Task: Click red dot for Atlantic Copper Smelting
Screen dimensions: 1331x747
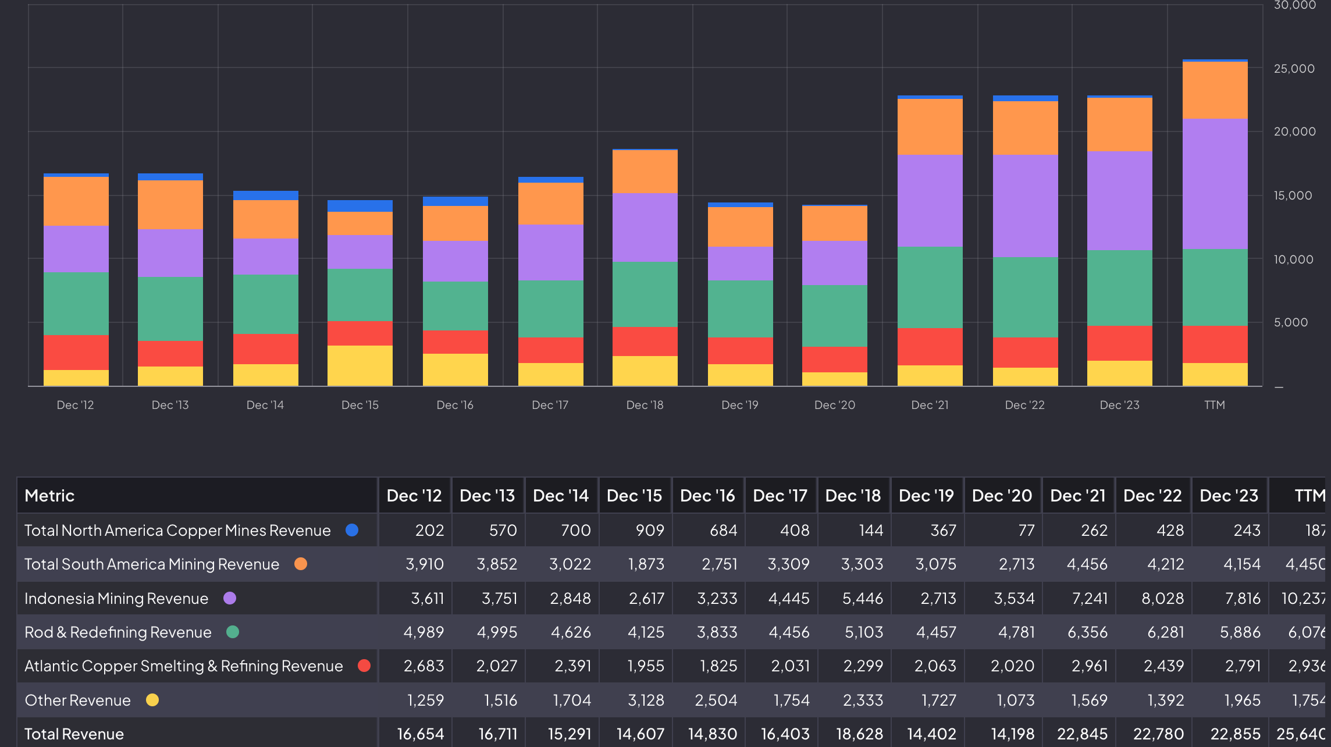Action: [364, 666]
